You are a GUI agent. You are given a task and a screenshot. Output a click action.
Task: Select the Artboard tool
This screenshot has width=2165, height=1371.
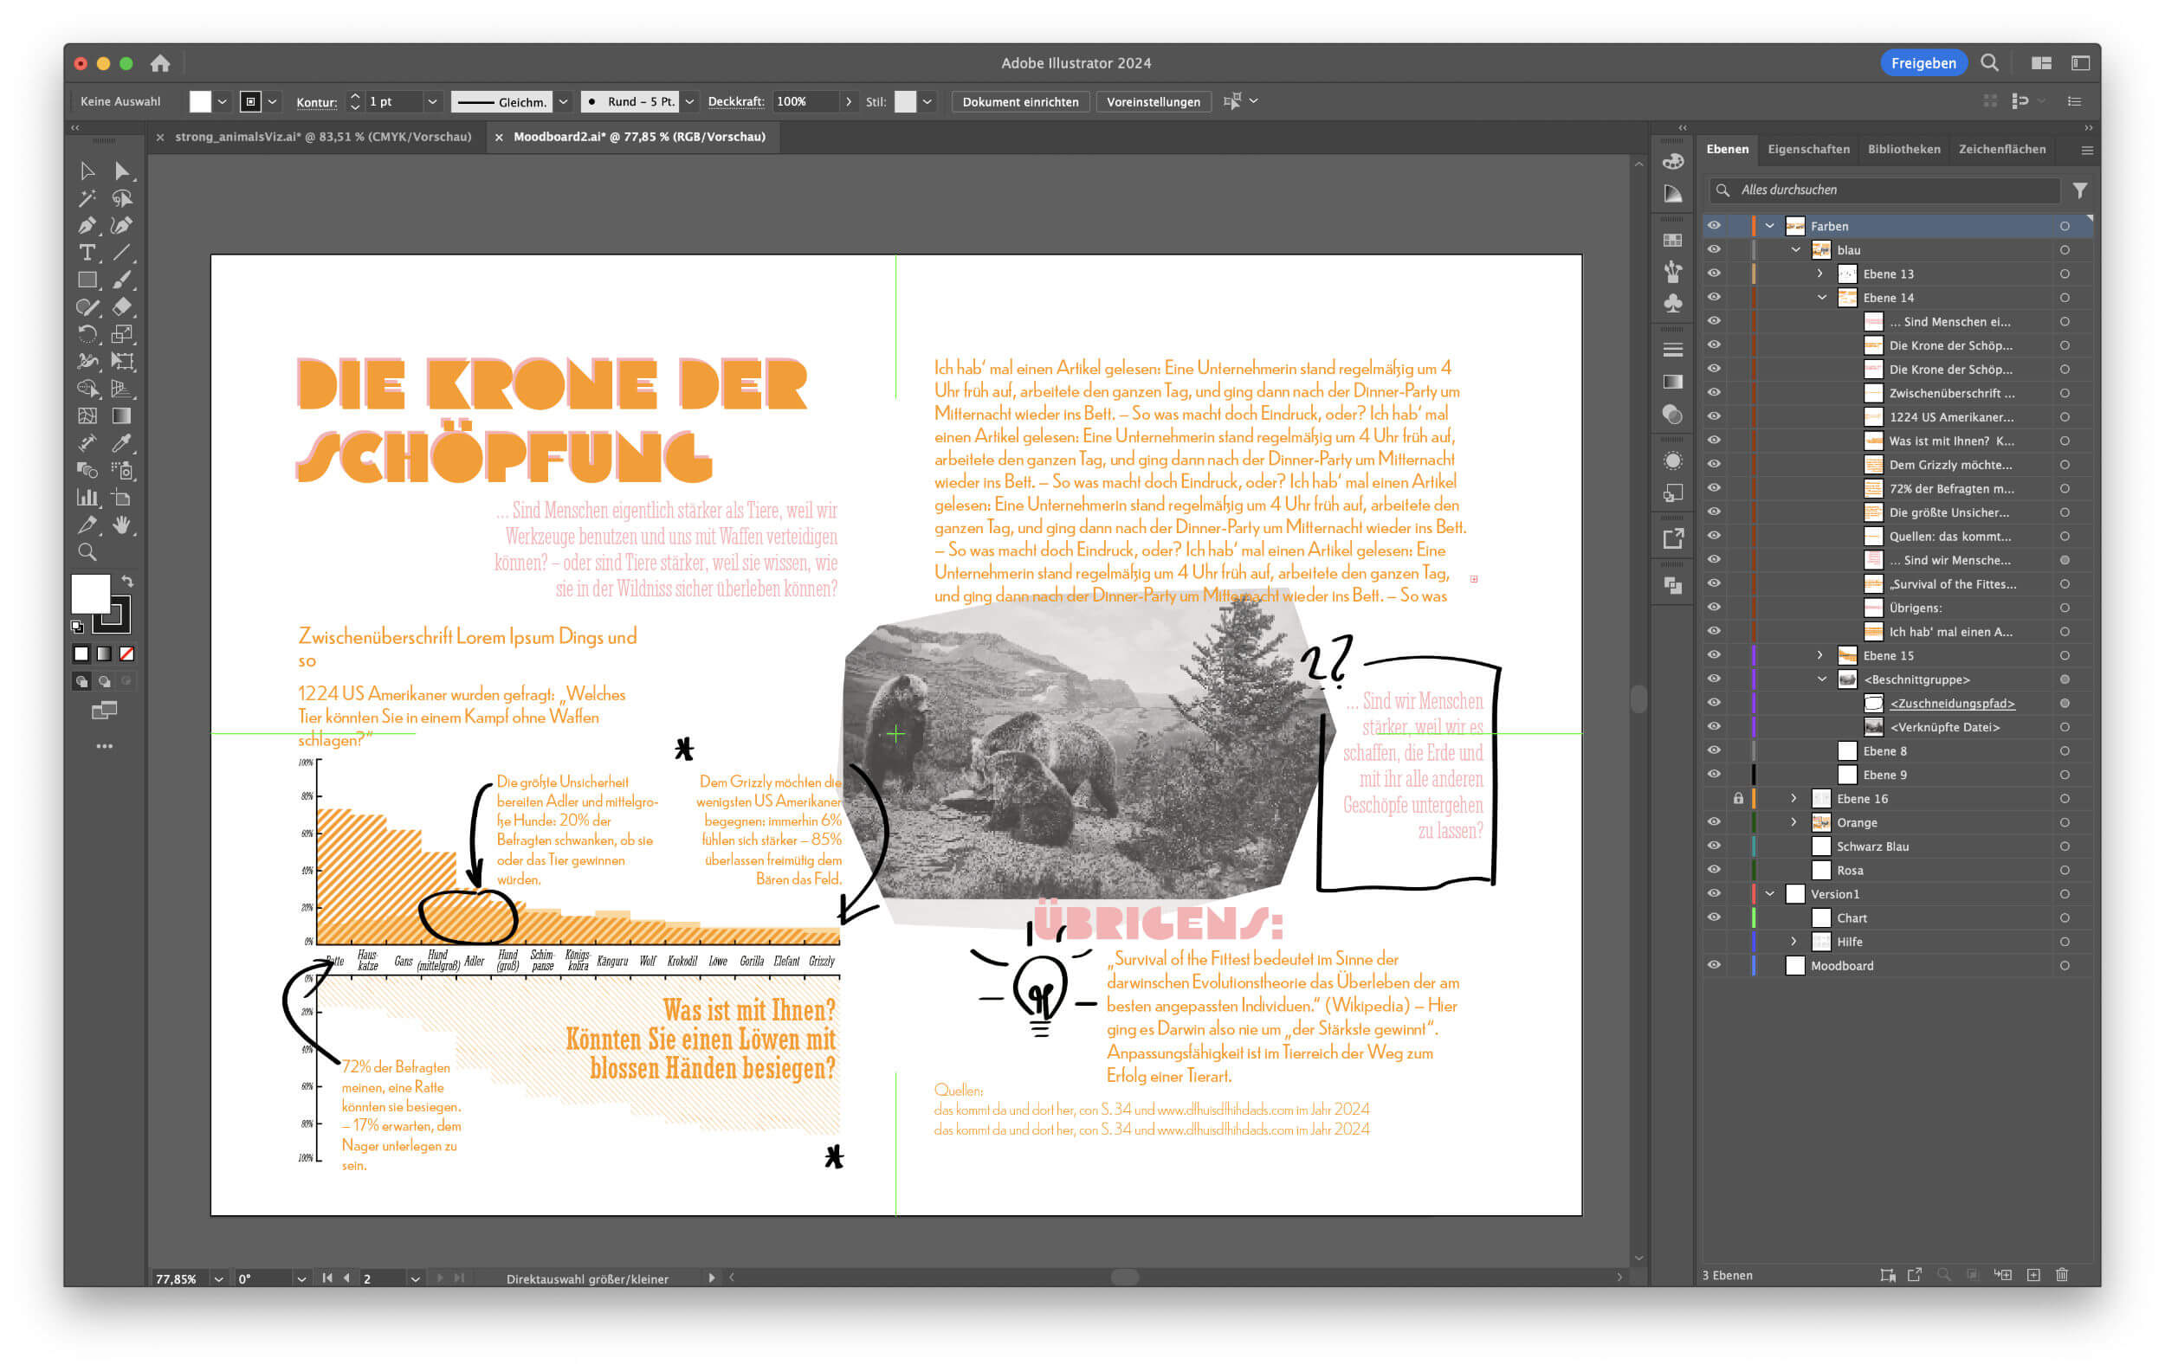[x=121, y=497]
